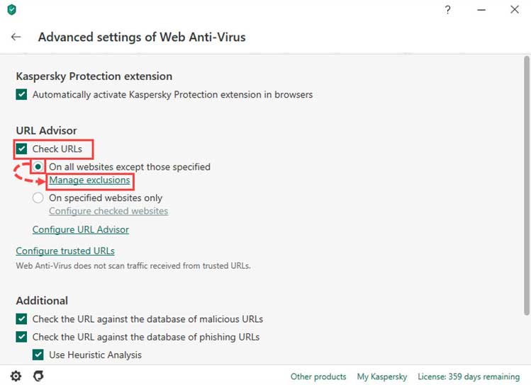Screen dimensions: 531x385
Task: Open help with the question mark icon
Action: (x=447, y=10)
